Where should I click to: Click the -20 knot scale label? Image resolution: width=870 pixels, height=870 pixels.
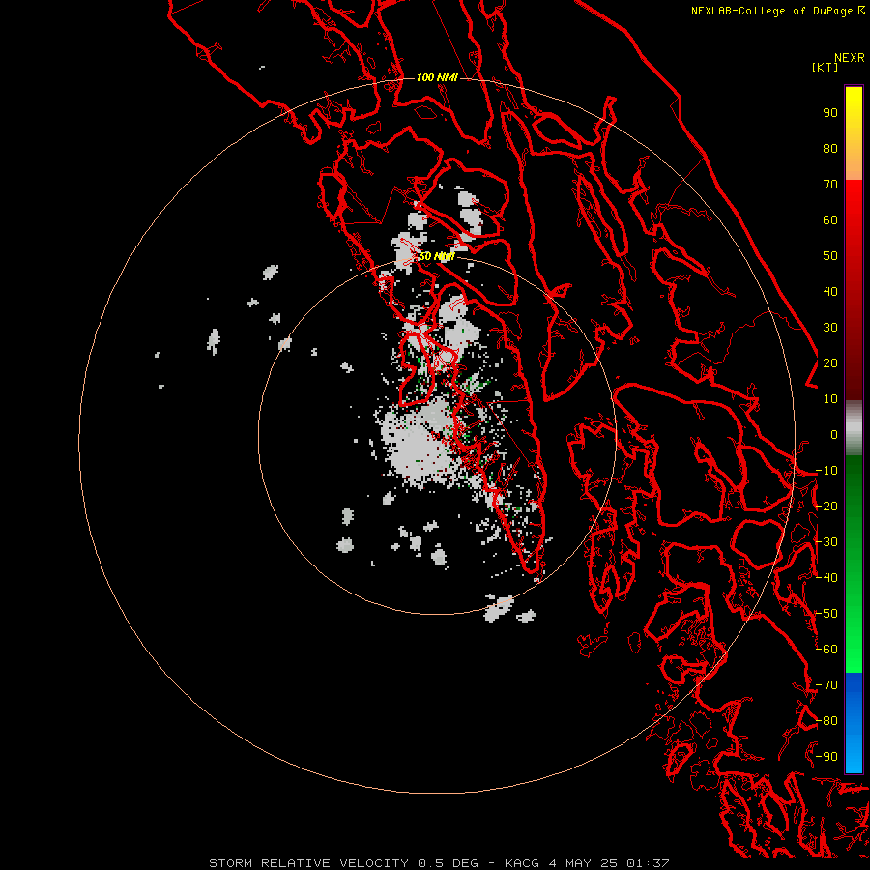pos(826,506)
